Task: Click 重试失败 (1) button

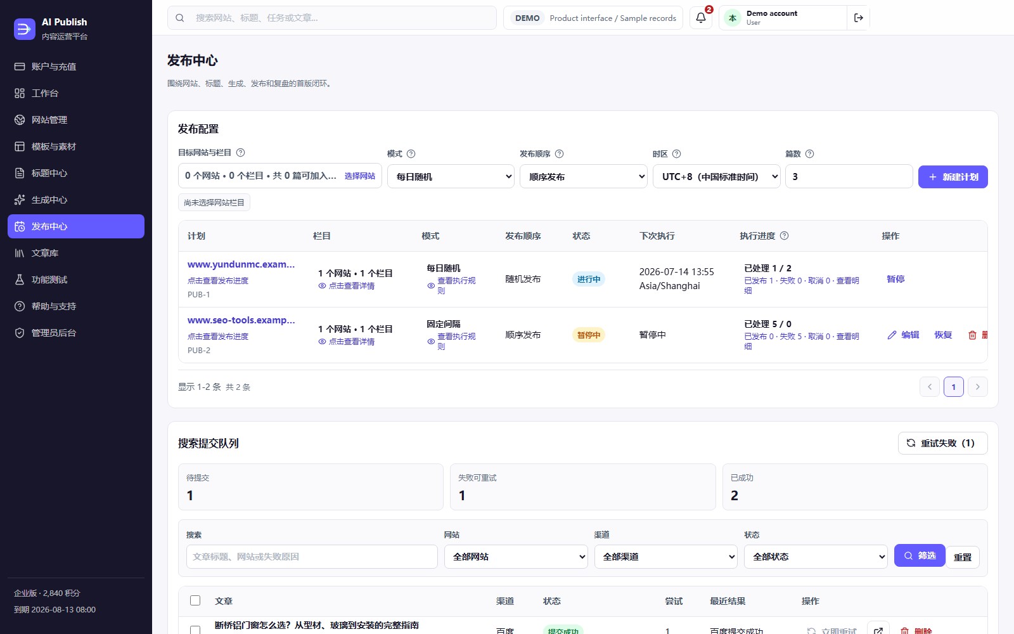Action: 942,443
